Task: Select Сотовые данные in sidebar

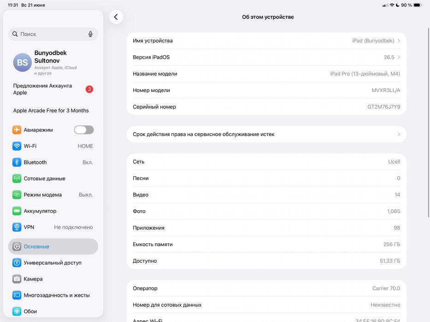Action: tap(53, 178)
